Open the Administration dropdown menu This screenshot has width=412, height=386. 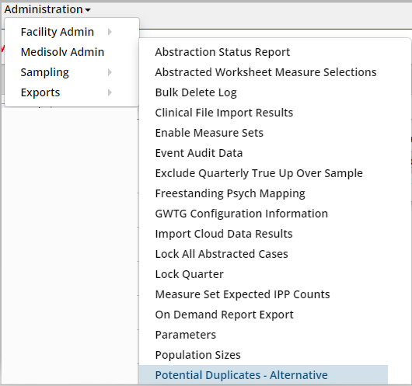(x=47, y=9)
